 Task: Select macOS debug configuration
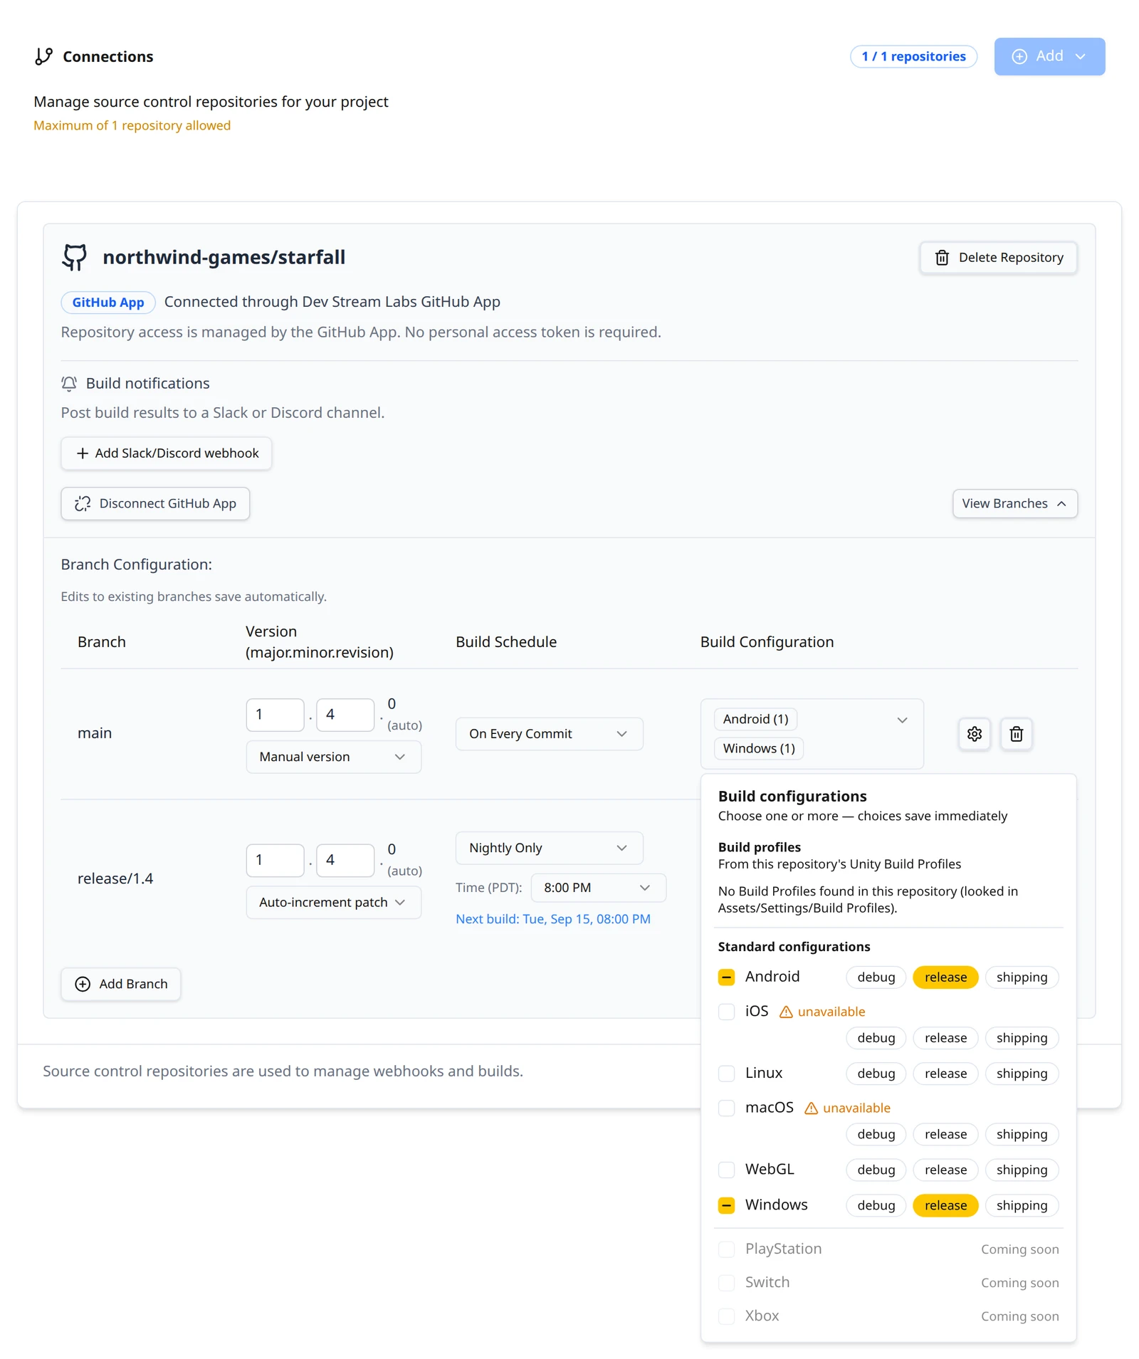pyautogui.click(x=876, y=1133)
